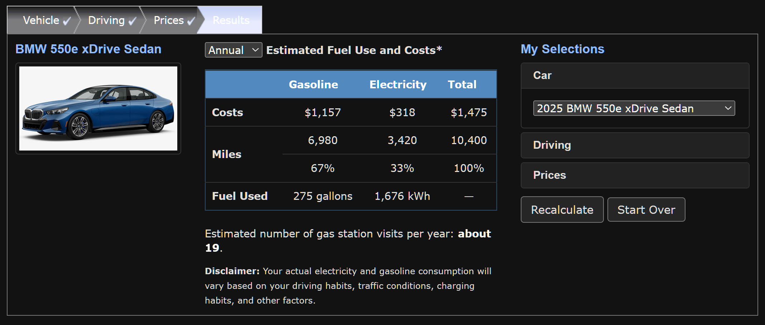Screen dimensions: 765x325
Task: Click the Gasoline column header
Action: tap(313, 84)
